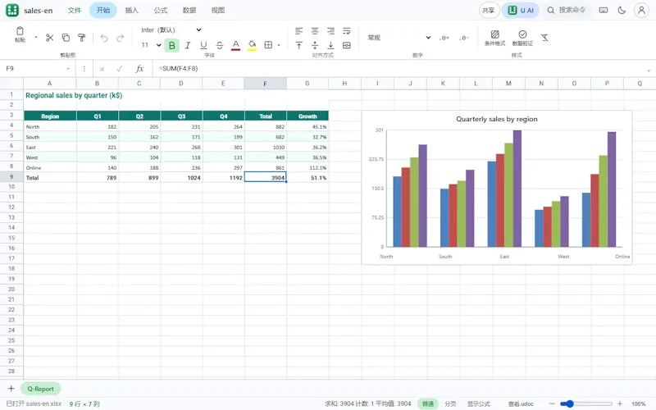The height and width of the screenshot is (410, 656).
Task: Switch to 普通 normal view
Action: pos(427,403)
